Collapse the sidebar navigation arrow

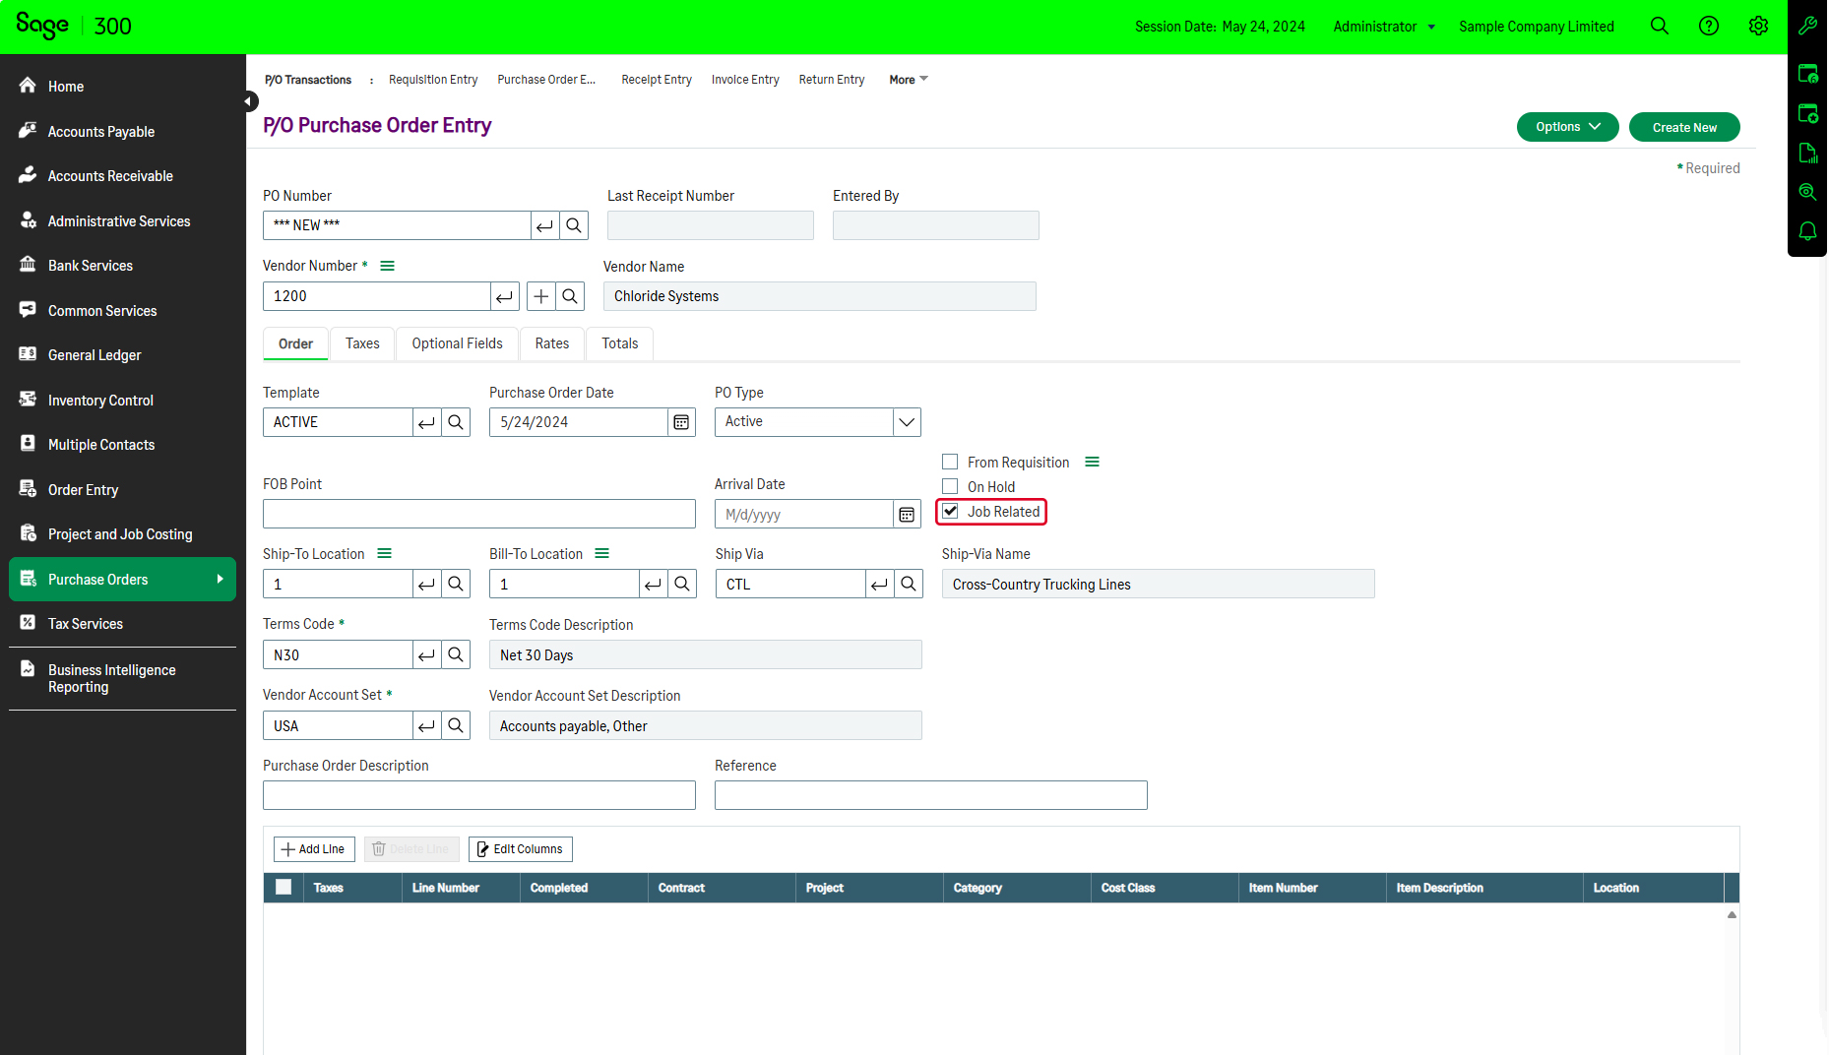249,100
